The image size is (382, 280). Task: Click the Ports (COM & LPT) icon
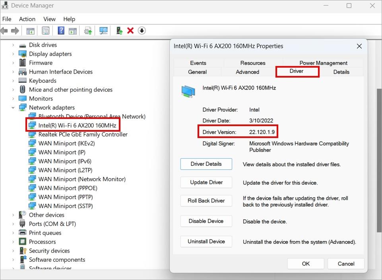[x=22, y=224]
